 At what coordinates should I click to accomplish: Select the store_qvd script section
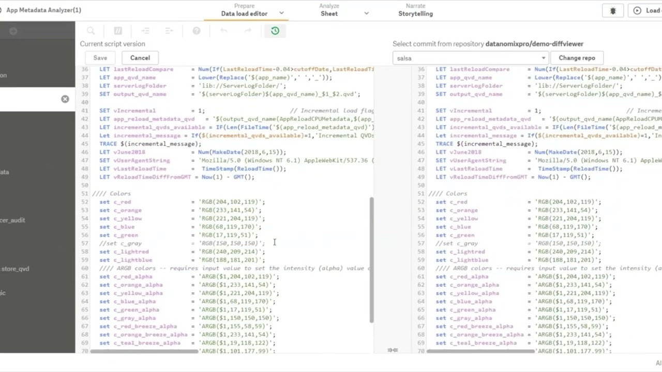[14, 269]
